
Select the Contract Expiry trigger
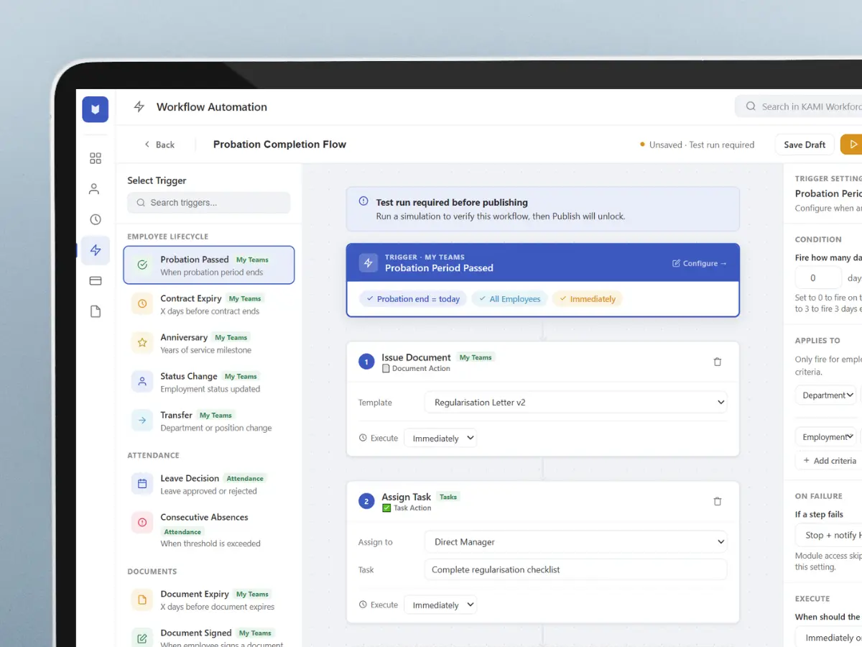point(209,304)
